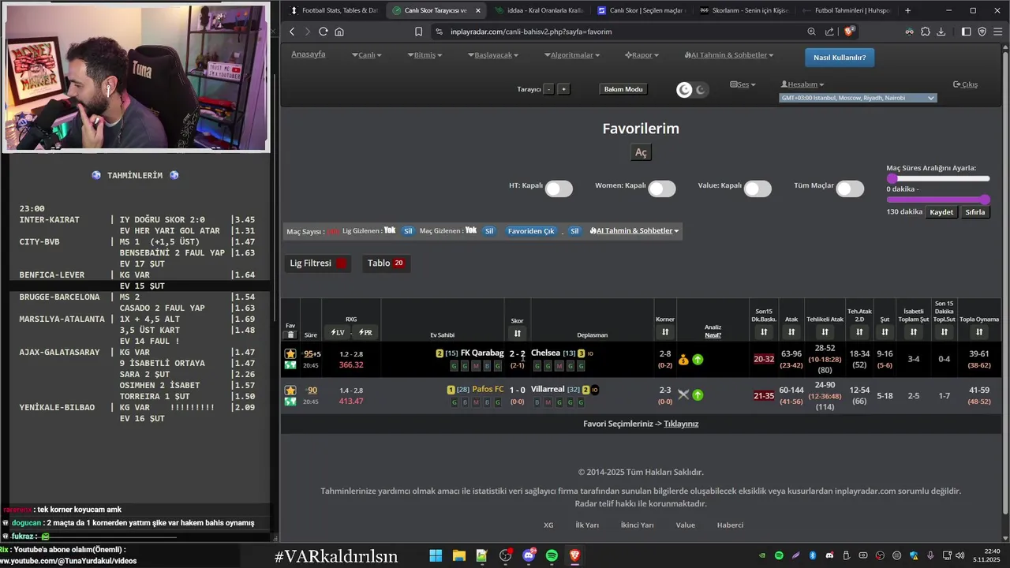
Task: Click the lower purple 130 dakika slider handle
Action: [985, 200]
